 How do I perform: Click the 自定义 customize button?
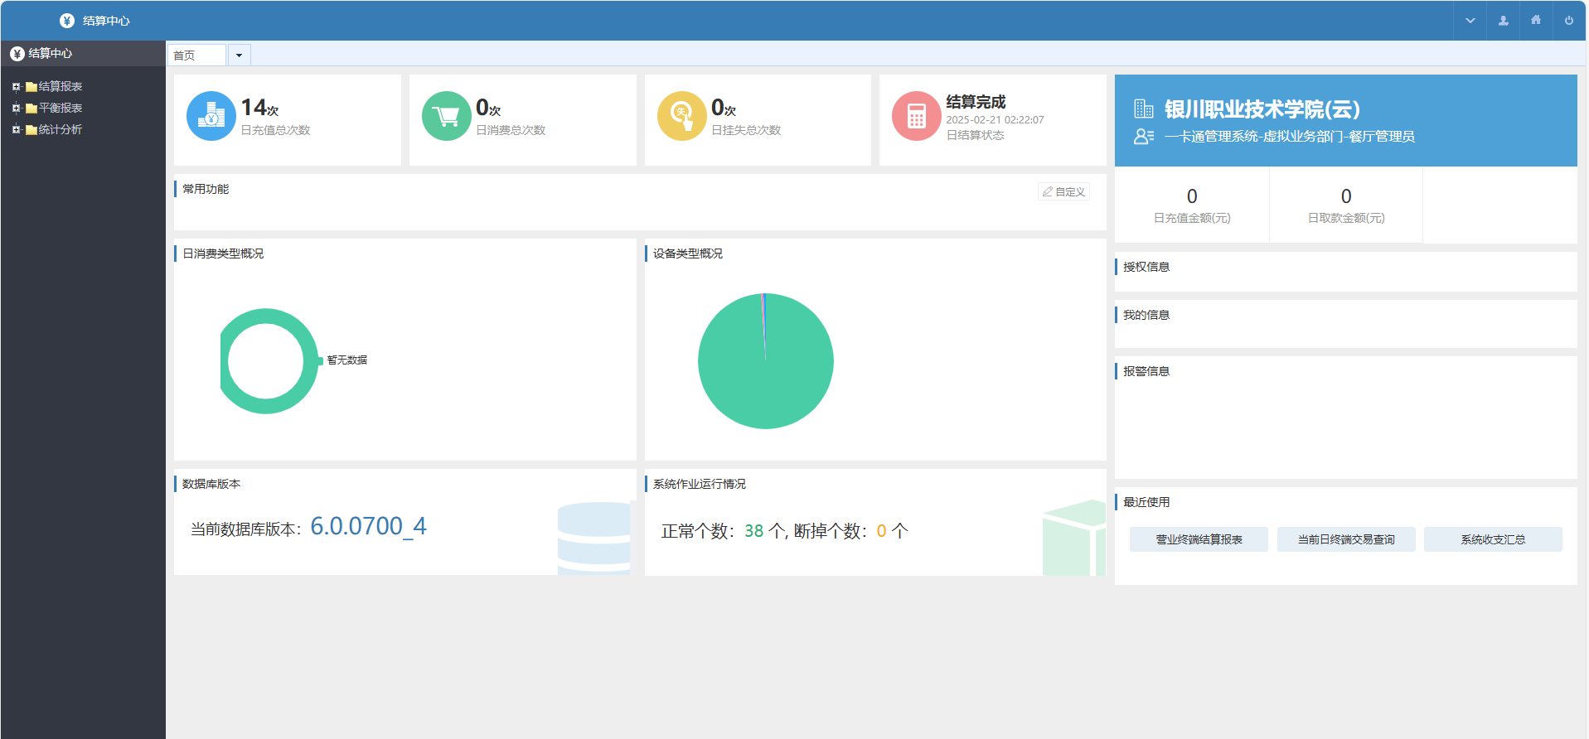coord(1063,191)
